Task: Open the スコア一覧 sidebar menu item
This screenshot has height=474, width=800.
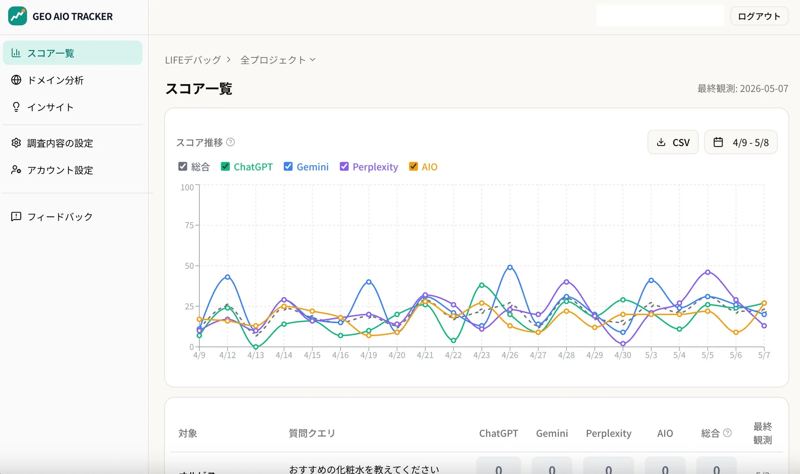Action: pyautogui.click(x=73, y=53)
